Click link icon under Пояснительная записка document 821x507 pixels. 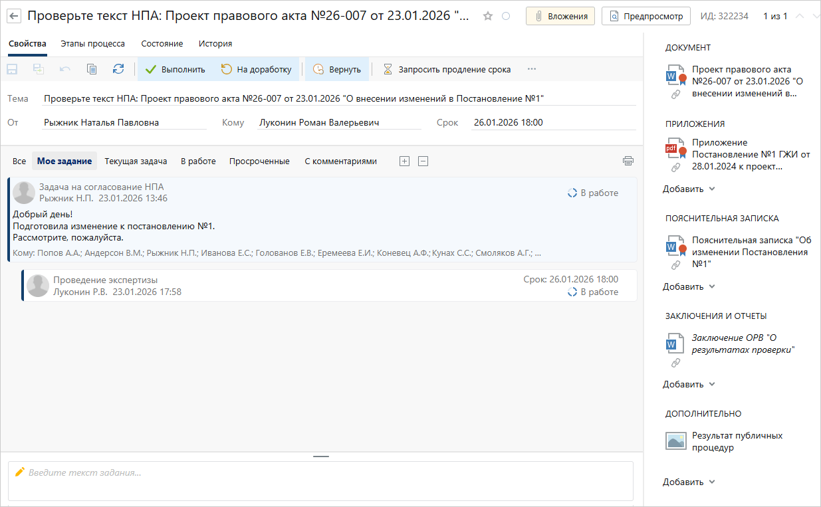coord(676,265)
